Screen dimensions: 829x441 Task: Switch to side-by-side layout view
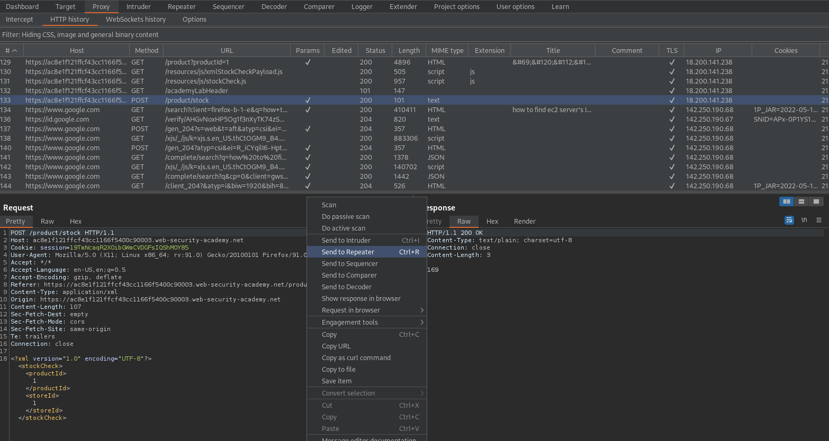tap(787, 201)
